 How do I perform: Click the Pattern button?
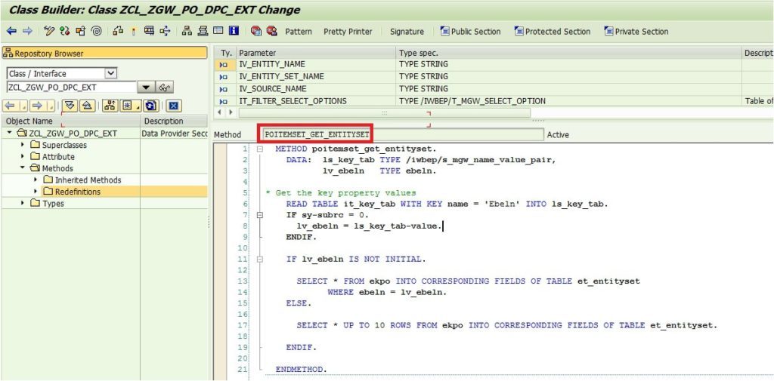point(299,32)
